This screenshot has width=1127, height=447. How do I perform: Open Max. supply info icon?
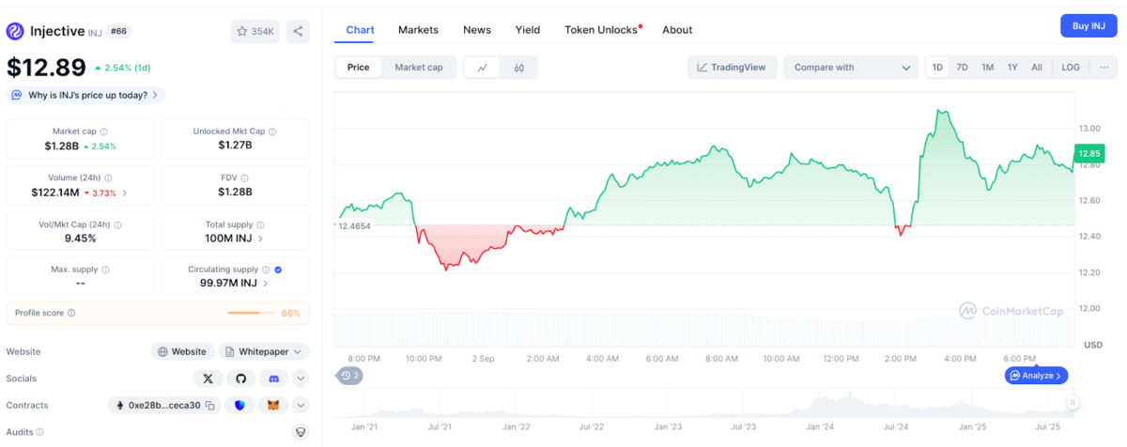(x=105, y=270)
